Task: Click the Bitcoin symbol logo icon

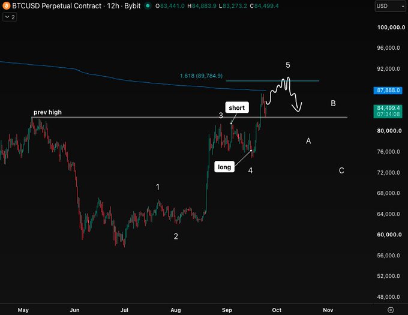Action: point(6,6)
